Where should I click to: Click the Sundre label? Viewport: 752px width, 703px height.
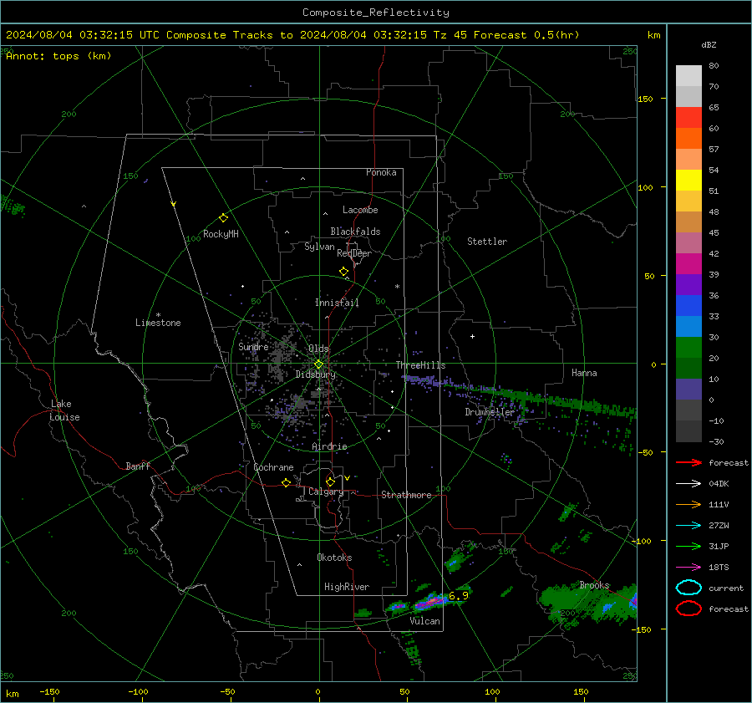[253, 347]
